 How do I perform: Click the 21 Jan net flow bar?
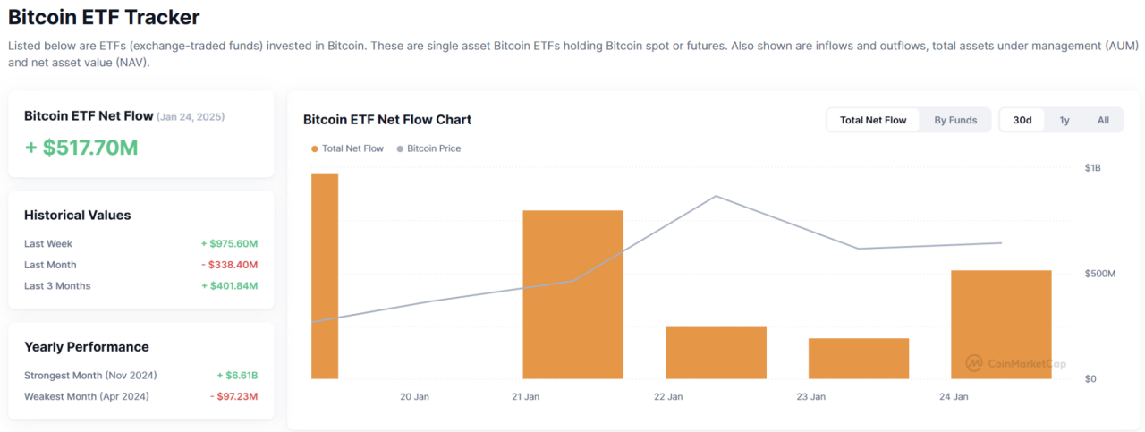(x=572, y=294)
